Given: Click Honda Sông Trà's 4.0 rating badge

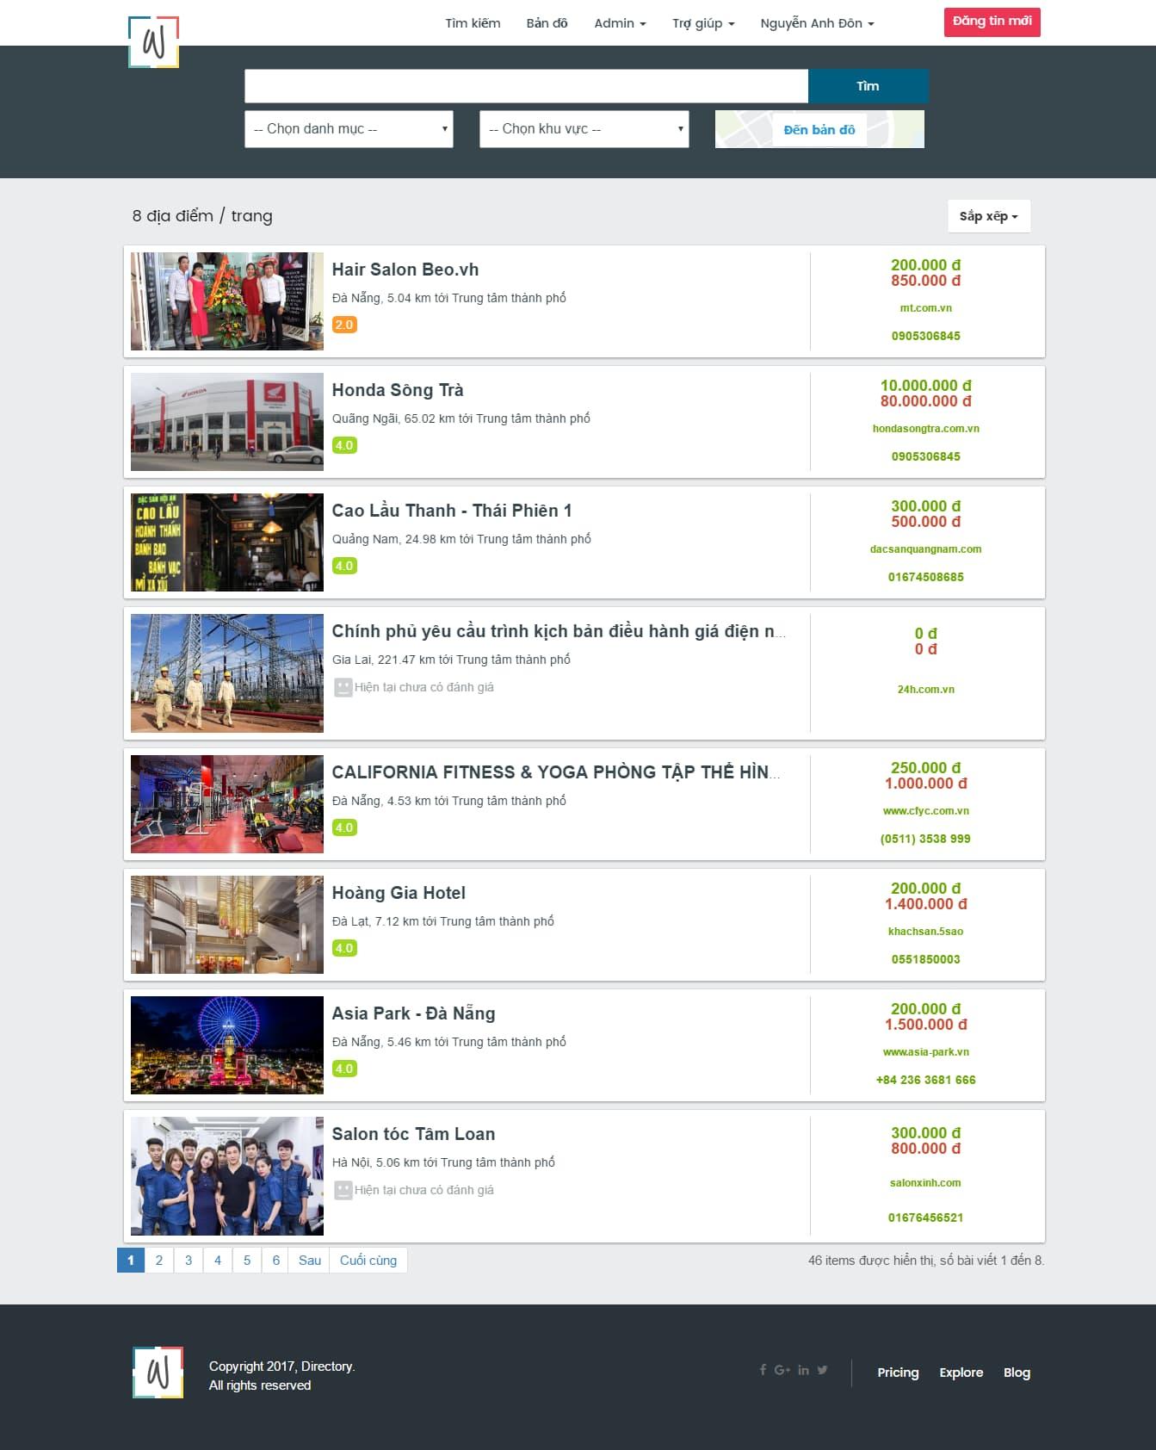Looking at the screenshot, I should pos(344,445).
